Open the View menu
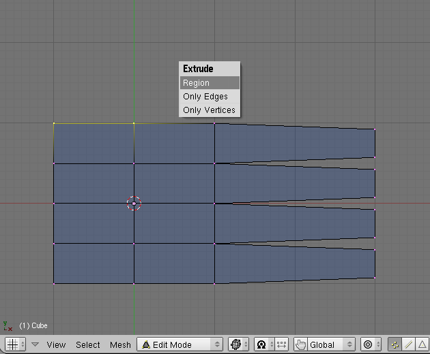This screenshot has width=430, height=354. click(x=56, y=344)
